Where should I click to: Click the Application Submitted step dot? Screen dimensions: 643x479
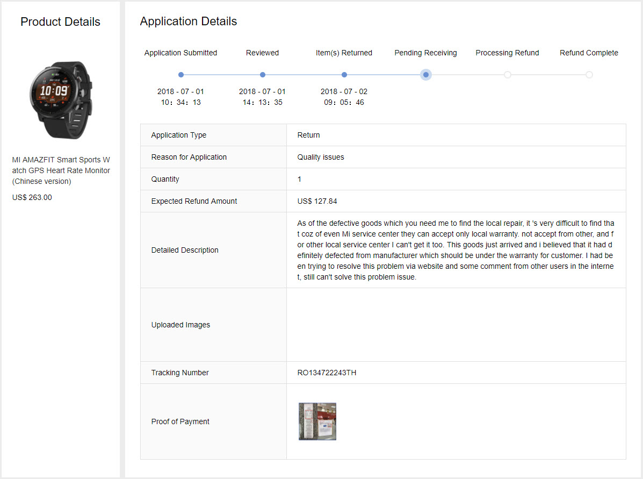click(x=181, y=75)
